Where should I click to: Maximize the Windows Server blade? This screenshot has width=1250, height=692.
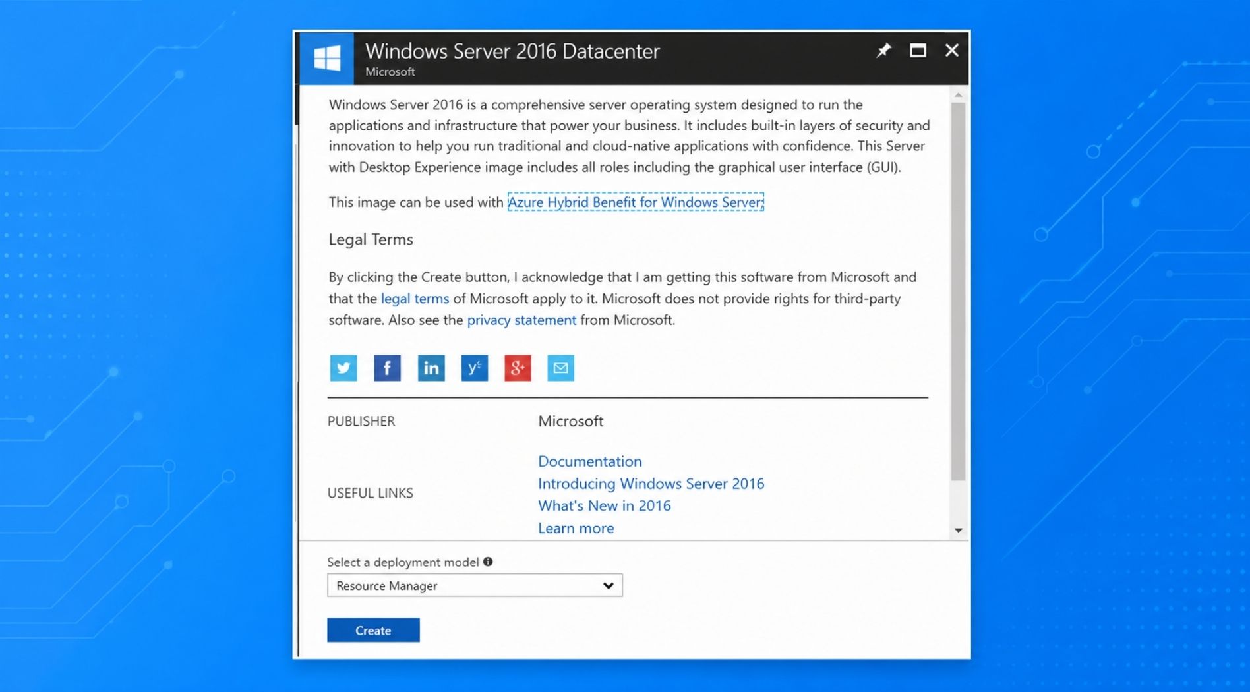(x=918, y=51)
